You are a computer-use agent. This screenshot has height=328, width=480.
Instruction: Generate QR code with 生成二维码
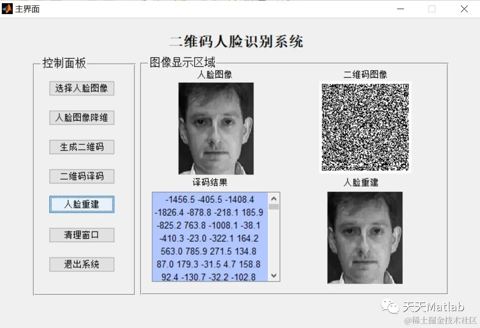pos(82,147)
